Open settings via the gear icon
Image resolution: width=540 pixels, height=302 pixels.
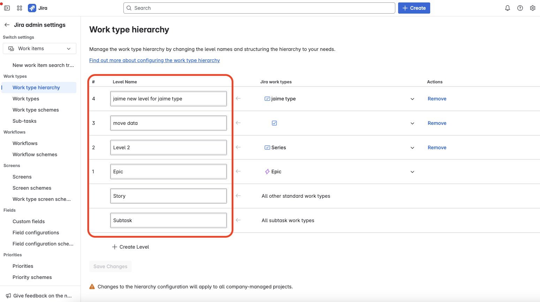532,8
